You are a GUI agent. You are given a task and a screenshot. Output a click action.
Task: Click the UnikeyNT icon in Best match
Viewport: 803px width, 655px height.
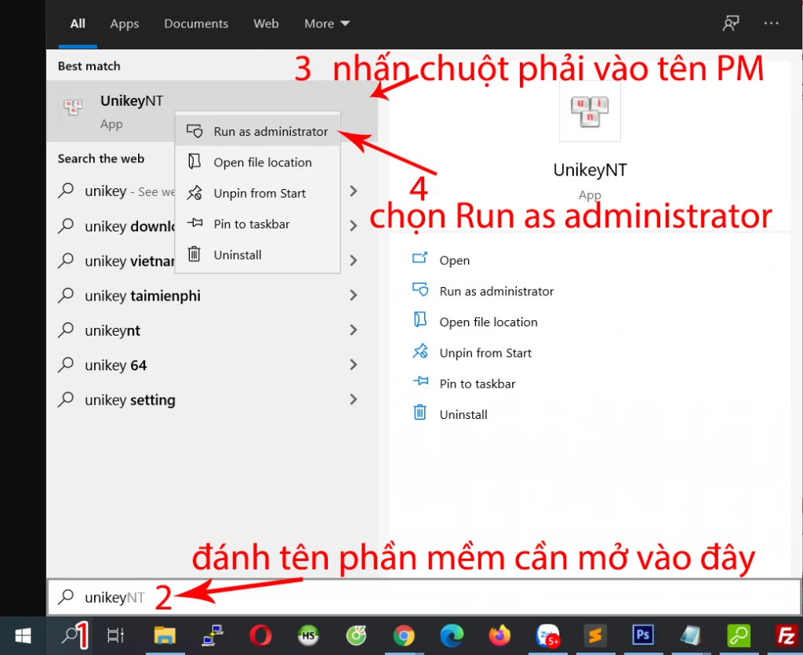[x=73, y=107]
